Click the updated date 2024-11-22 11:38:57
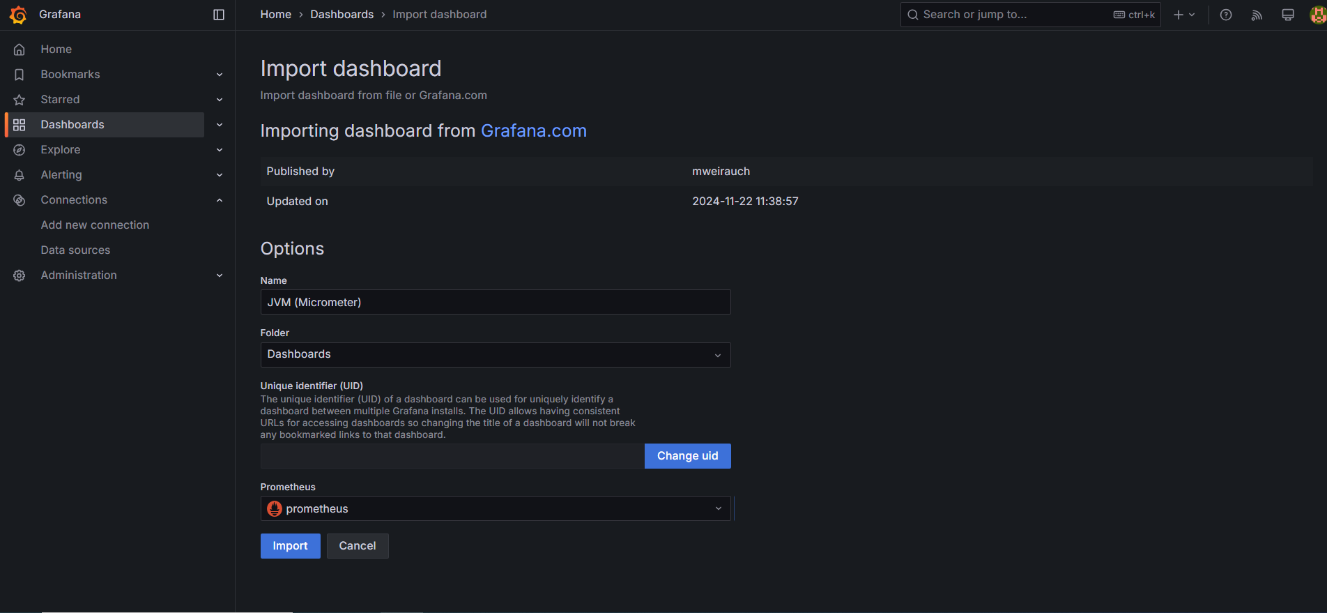Image resolution: width=1327 pixels, height=613 pixels. coord(745,202)
